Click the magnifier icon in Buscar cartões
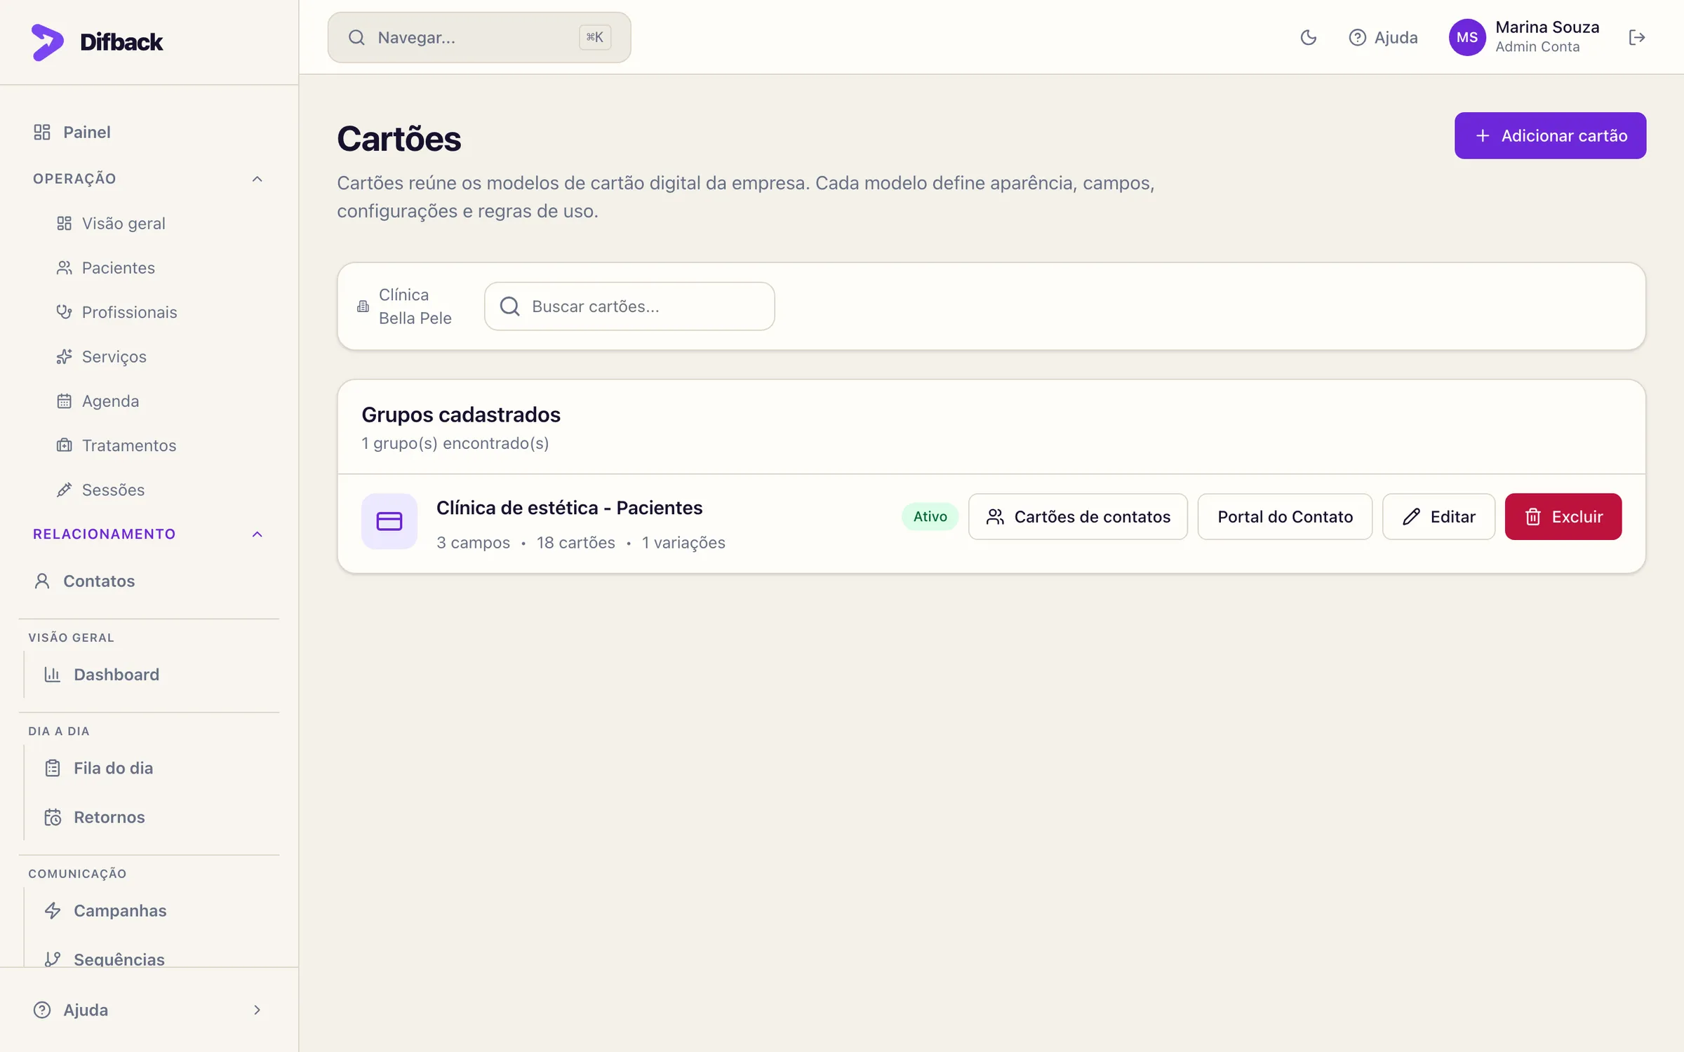Image resolution: width=1684 pixels, height=1052 pixels. 510,306
